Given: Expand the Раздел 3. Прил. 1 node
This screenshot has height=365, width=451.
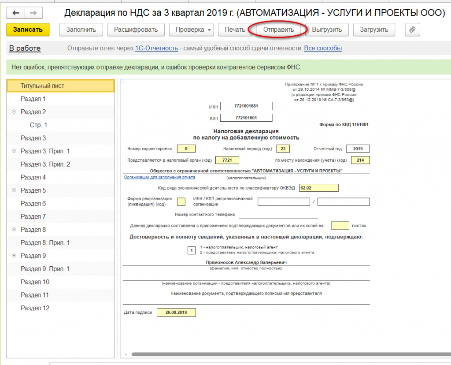Looking at the screenshot, I should coord(14,151).
